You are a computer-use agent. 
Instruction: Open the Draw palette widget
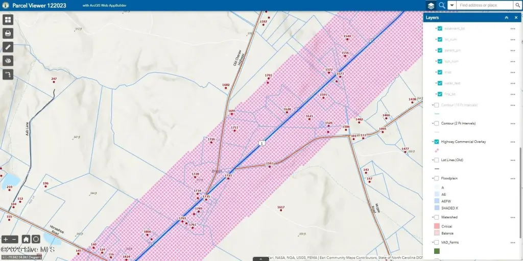[8, 61]
